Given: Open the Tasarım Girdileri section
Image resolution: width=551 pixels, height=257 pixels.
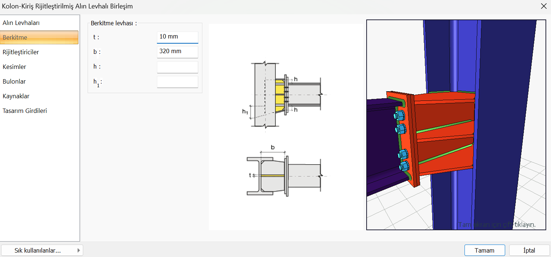Looking at the screenshot, I should [25, 111].
